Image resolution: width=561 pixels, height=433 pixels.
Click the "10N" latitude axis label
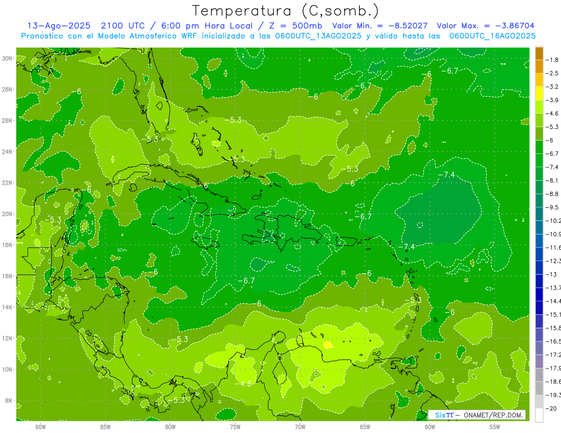click(x=7, y=369)
